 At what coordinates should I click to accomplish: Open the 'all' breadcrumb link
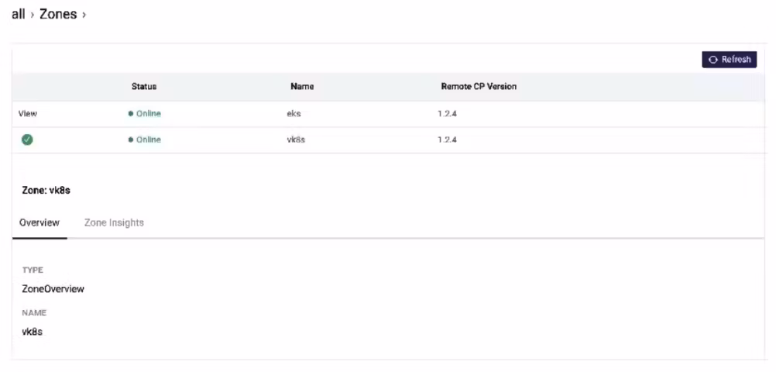pyautogui.click(x=18, y=15)
